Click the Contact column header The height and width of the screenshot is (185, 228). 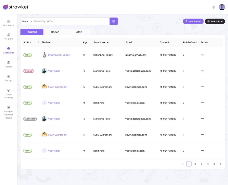[x=164, y=42]
